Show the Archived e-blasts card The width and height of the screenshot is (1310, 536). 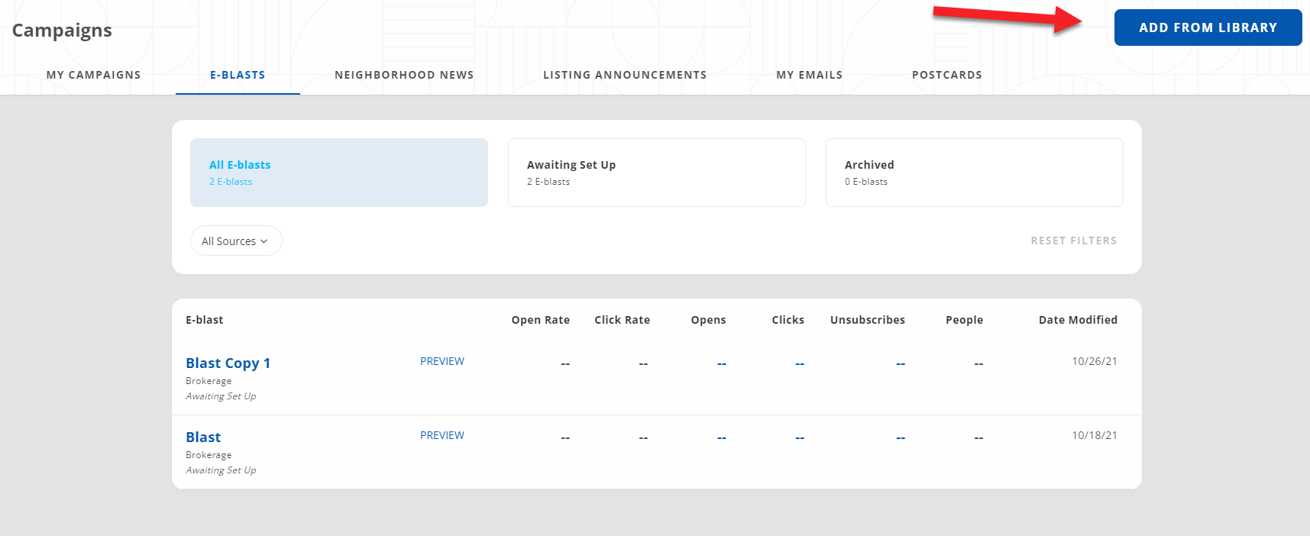coord(974,173)
